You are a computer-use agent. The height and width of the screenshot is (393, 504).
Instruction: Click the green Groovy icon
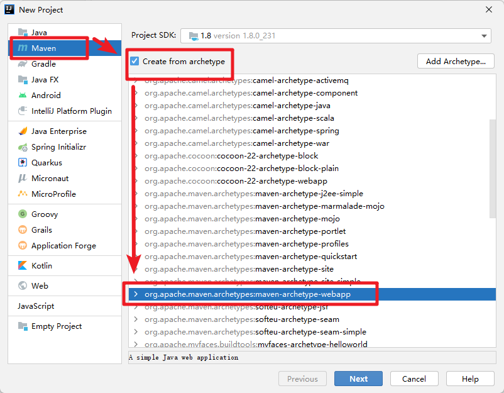point(23,214)
